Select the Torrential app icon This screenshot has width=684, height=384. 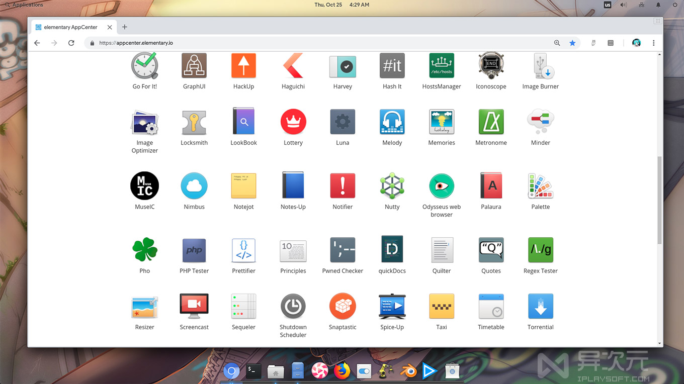[540, 306]
